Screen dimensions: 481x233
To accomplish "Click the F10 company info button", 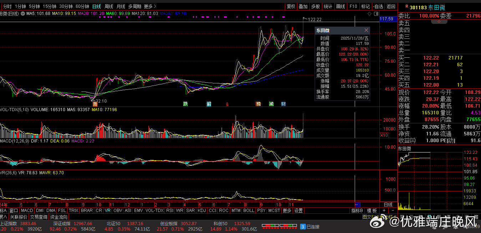I will pyautogui.click(x=353, y=6).
